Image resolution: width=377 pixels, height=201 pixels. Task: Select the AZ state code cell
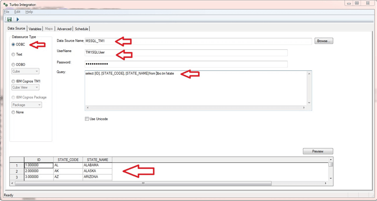(x=68, y=177)
